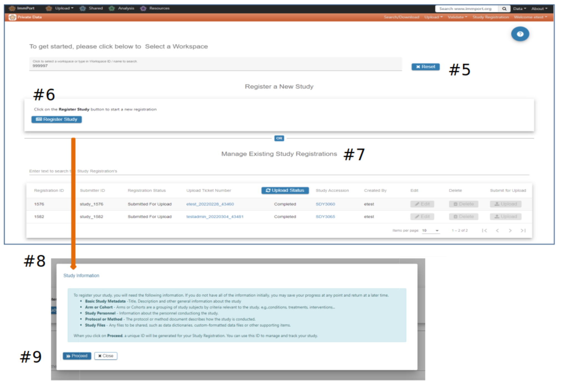The width and height of the screenshot is (564, 387).
Task: Go to next page icon
Action: (510, 231)
